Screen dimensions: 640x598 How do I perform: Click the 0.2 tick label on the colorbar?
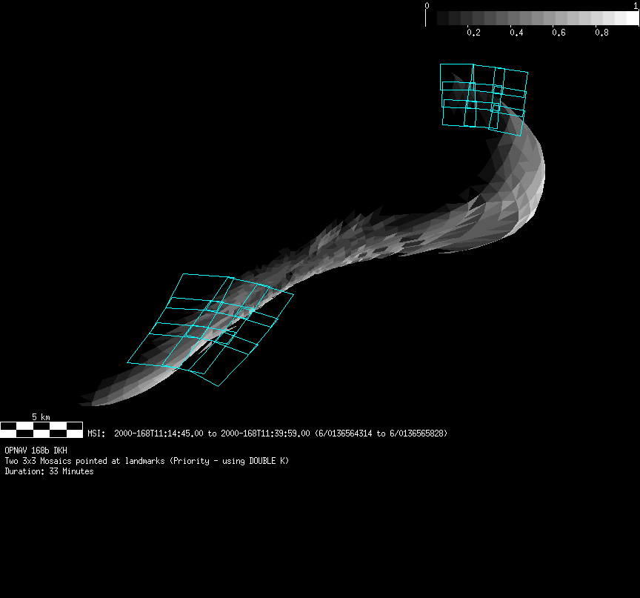pyautogui.click(x=473, y=33)
